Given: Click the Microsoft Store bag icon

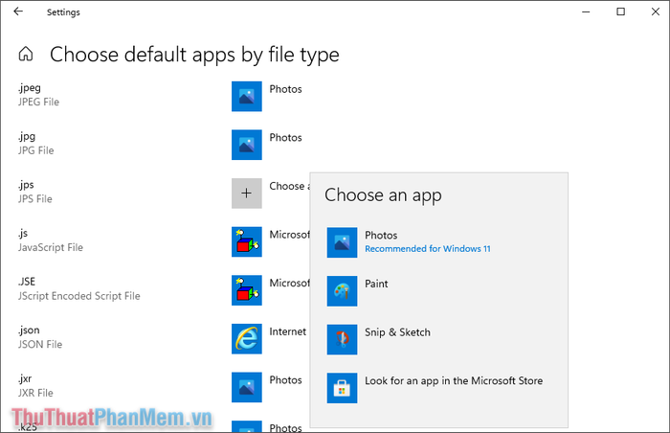Looking at the screenshot, I should (342, 388).
